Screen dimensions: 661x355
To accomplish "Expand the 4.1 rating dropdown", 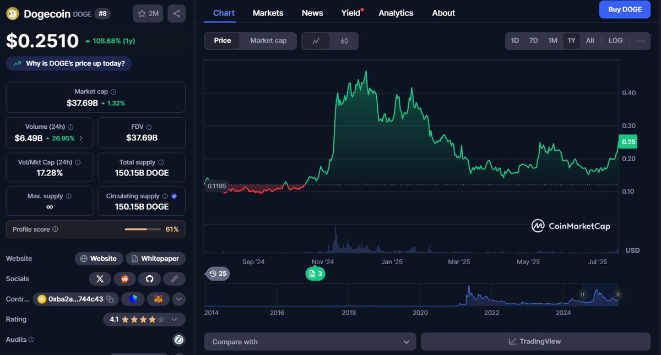I will (x=144, y=319).
